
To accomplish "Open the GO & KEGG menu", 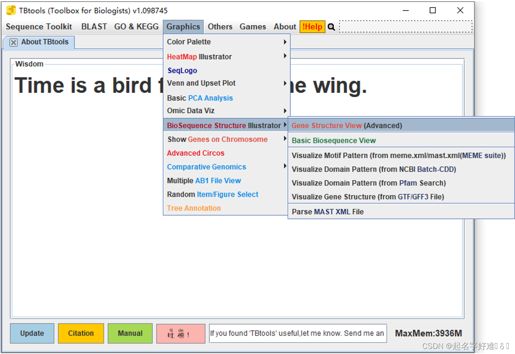I will tap(137, 26).
